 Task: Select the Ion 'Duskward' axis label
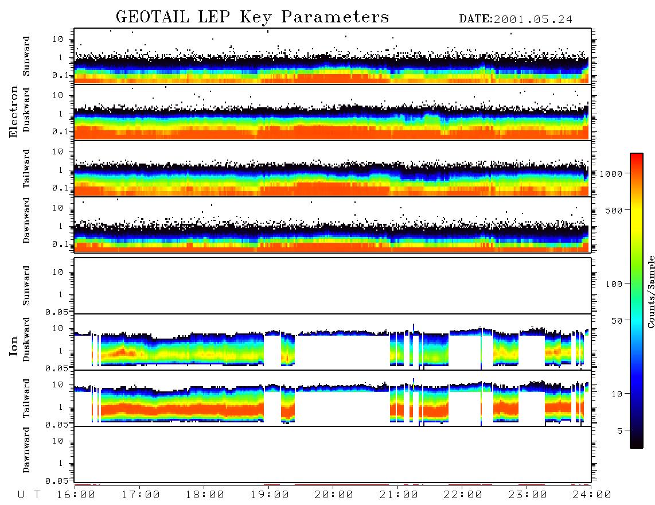(26, 339)
